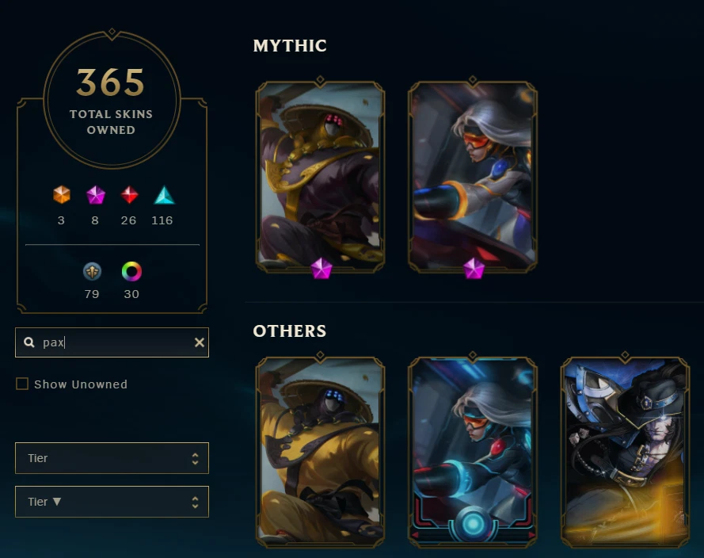Select the white-suited Sivir mythic skin card

473,176
